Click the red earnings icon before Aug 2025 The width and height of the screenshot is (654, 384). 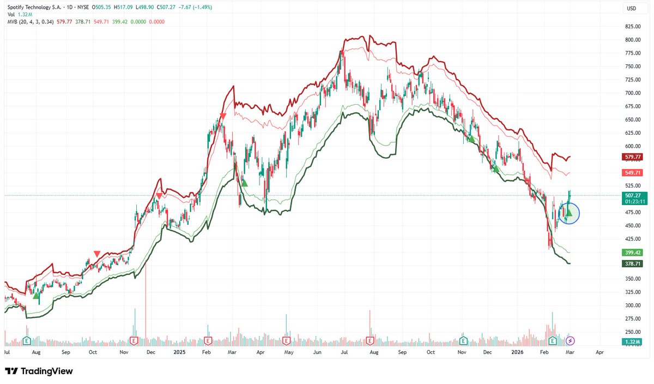pyautogui.click(x=370, y=341)
